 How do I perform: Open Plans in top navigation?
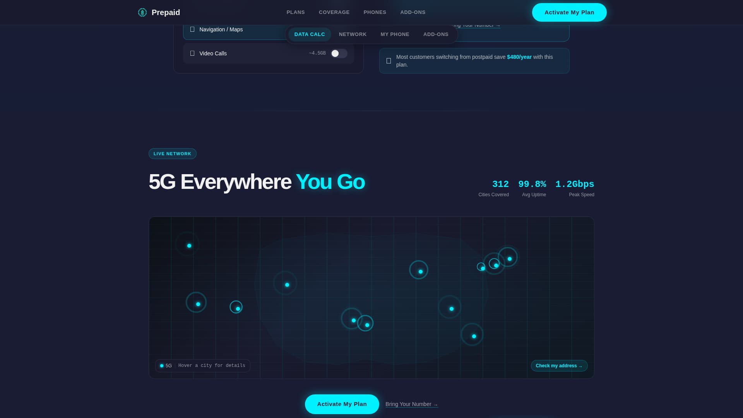tap(295, 12)
